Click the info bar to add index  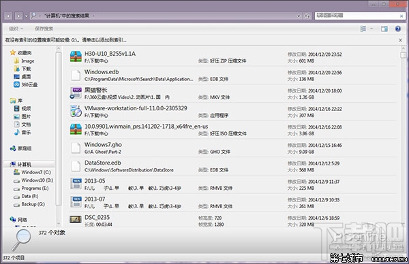pos(66,40)
